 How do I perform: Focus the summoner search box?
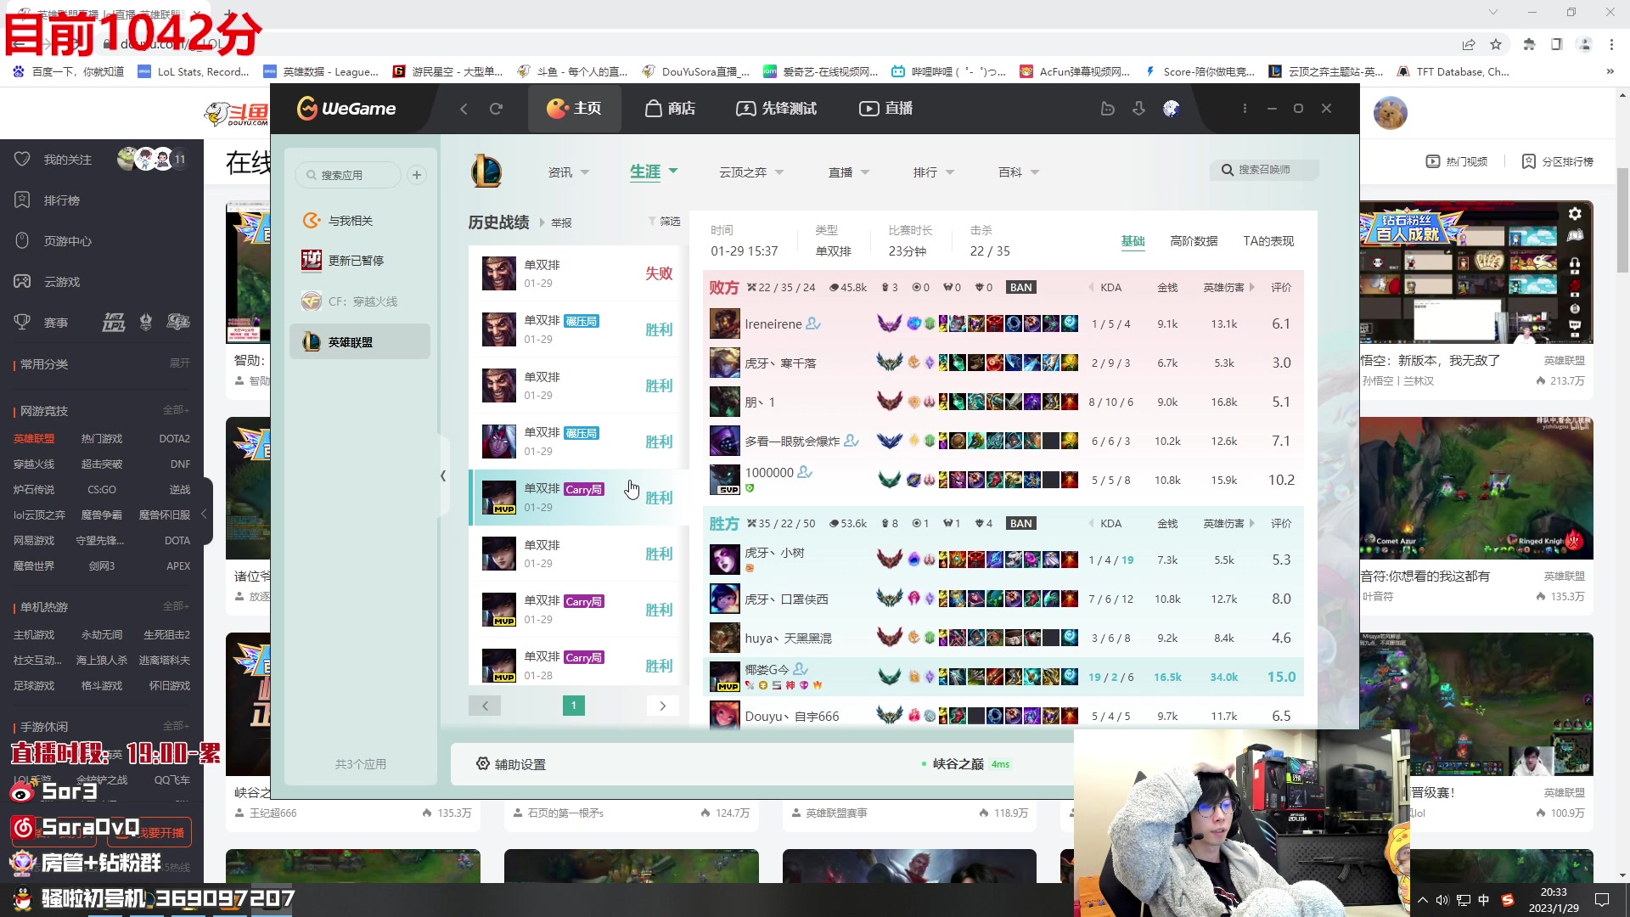pos(1264,170)
